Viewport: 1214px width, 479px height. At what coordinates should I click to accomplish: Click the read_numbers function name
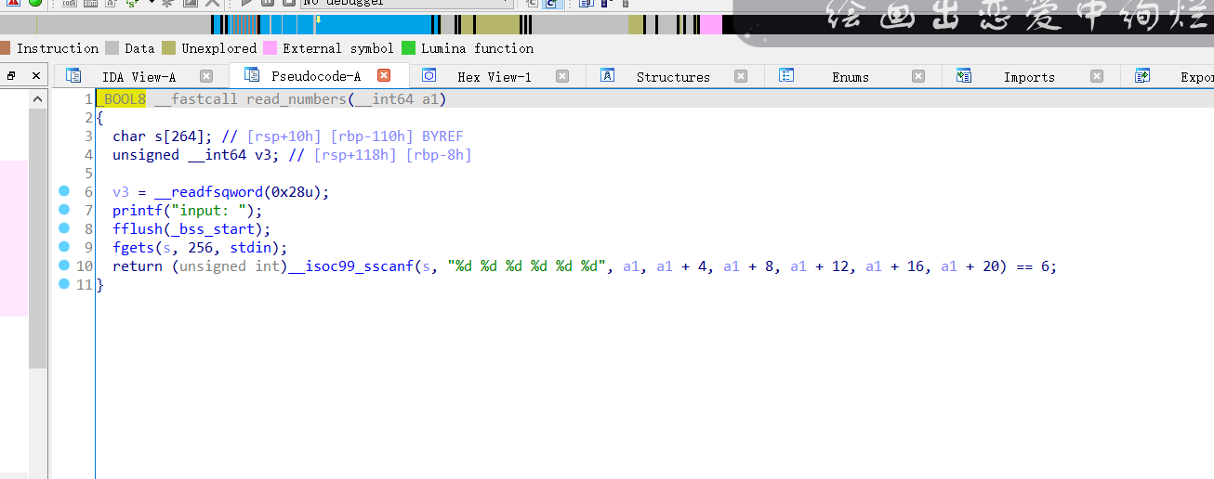pos(297,99)
